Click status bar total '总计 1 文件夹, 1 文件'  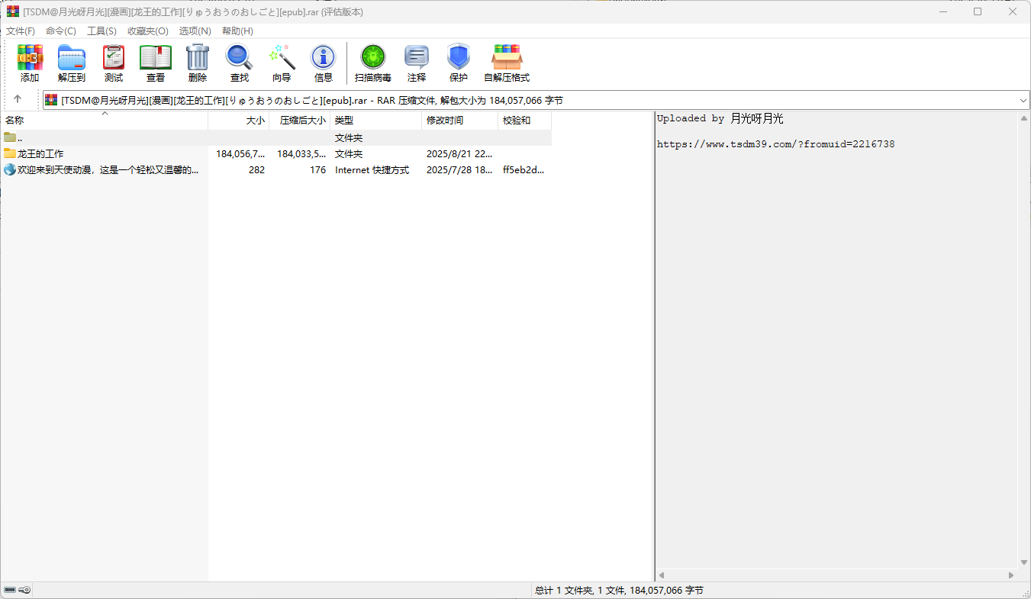(x=619, y=590)
